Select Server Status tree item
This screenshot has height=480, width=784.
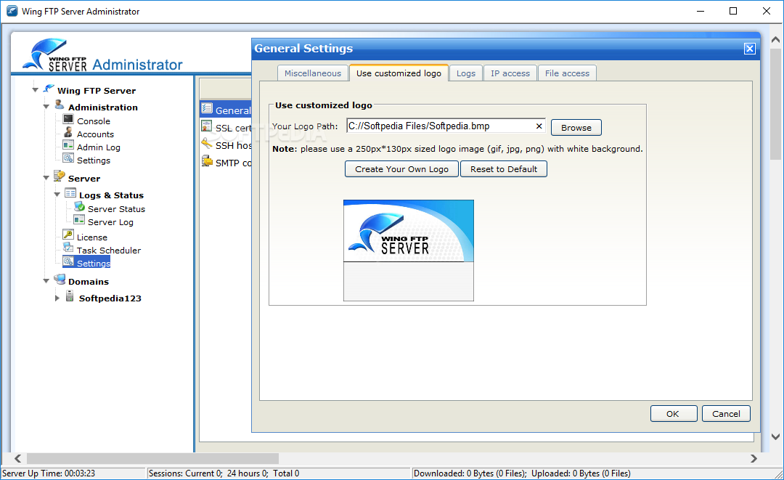(116, 209)
